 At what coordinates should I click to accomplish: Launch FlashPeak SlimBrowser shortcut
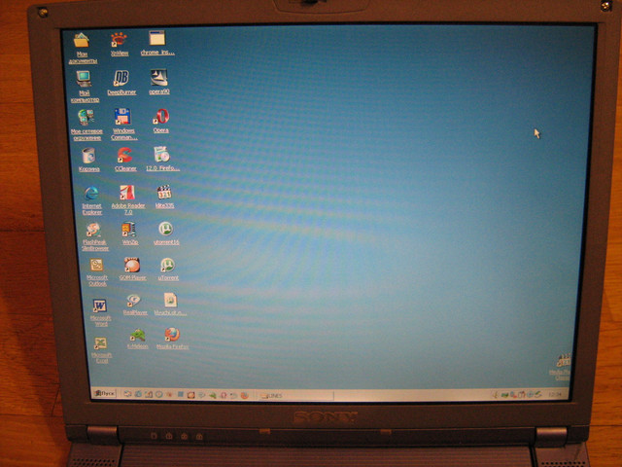click(94, 230)
